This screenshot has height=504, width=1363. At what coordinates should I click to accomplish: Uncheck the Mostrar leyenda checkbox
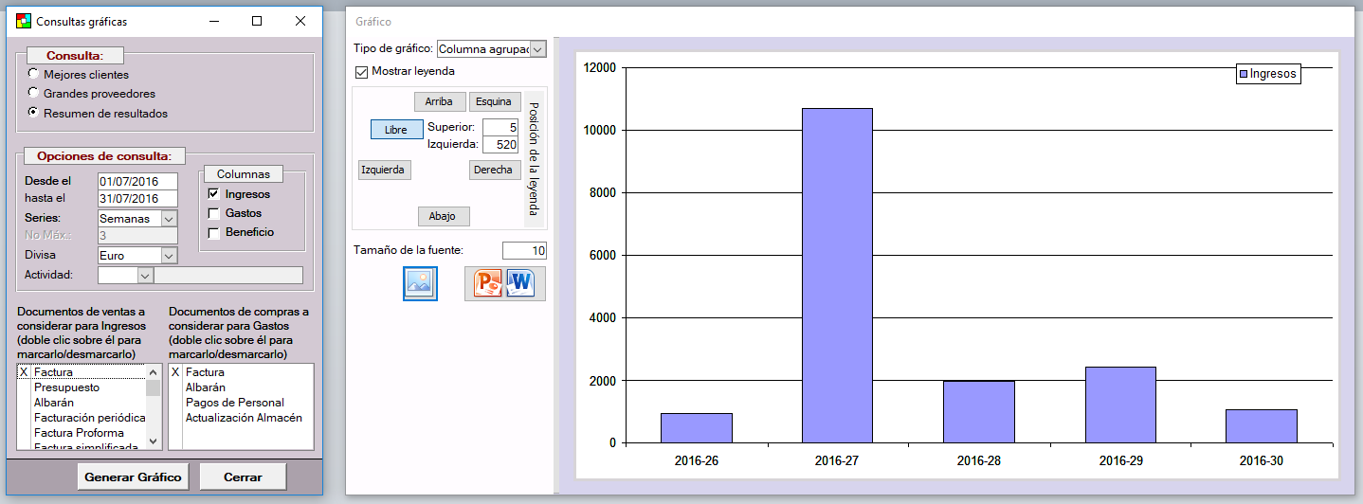click(361, 71)
